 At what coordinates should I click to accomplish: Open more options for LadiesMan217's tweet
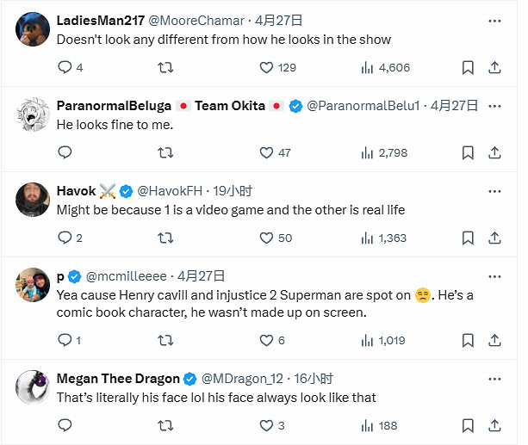pos(494,20)
